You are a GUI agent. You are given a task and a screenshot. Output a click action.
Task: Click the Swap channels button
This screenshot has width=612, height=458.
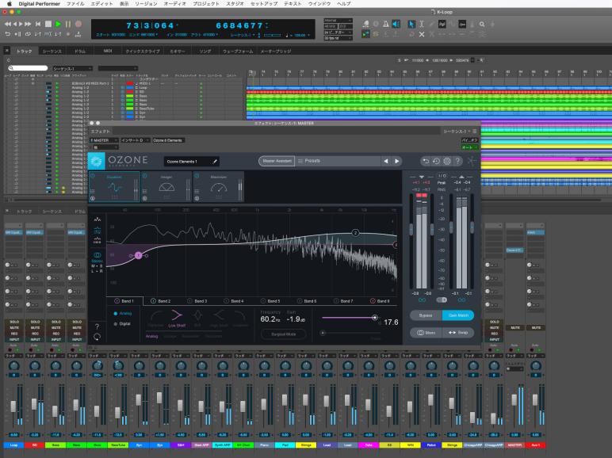coord(458,333)
